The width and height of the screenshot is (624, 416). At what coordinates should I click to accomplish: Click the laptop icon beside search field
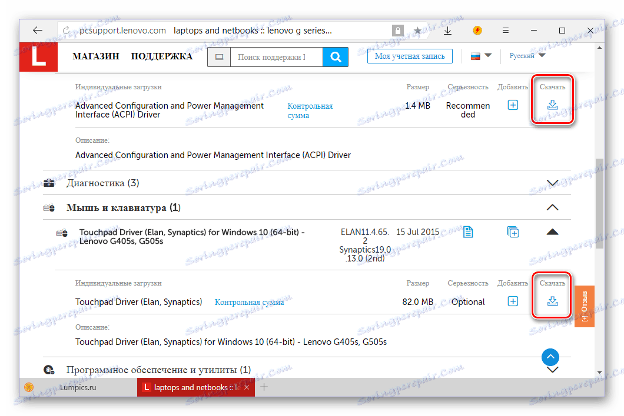(219, 57)
